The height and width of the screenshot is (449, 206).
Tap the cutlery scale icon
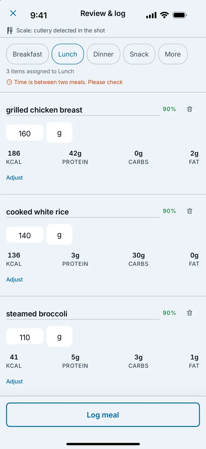tap(10, 30)
